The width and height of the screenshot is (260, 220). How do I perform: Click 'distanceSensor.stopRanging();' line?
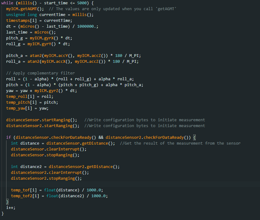[x=45, y=155]
